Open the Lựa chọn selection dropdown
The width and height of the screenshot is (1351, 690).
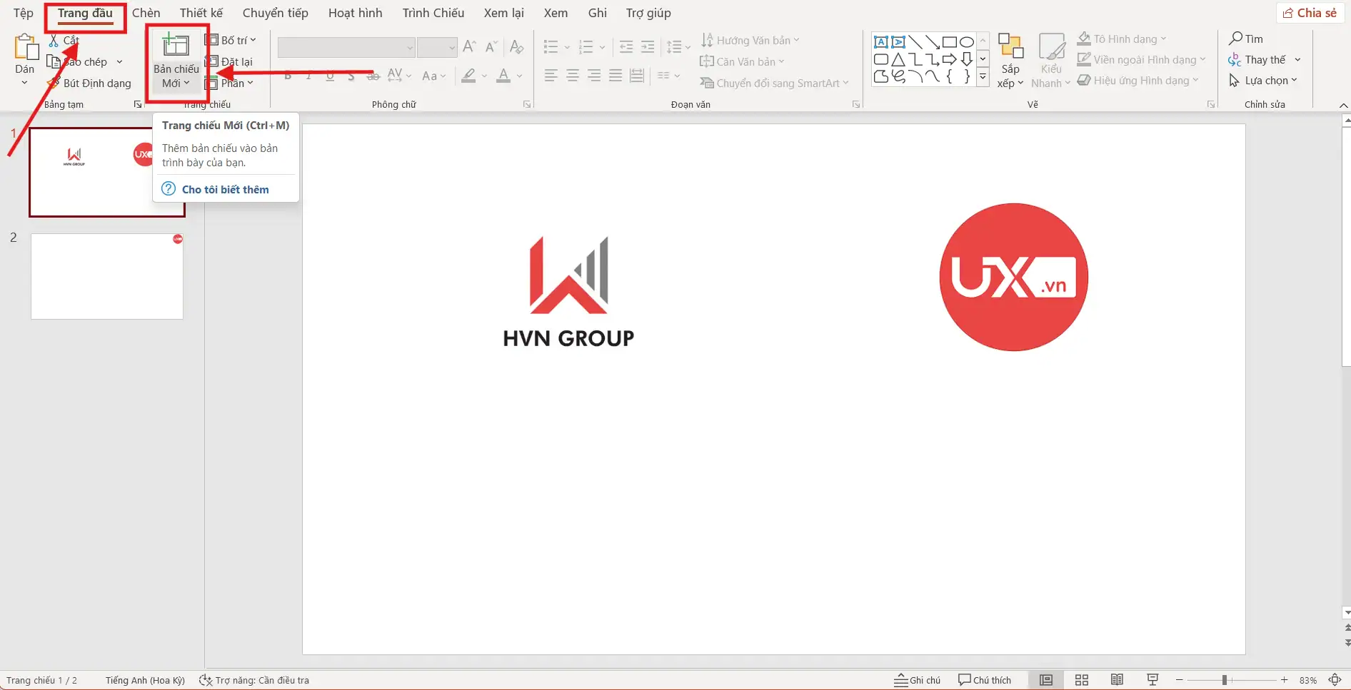coord(1265,81)
